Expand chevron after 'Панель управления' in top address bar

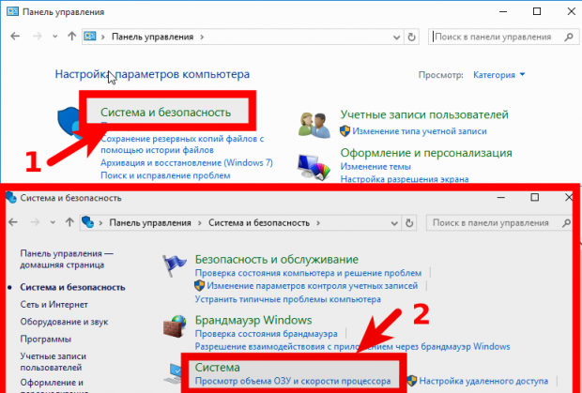pyautogui.click(x=202, y=37)
